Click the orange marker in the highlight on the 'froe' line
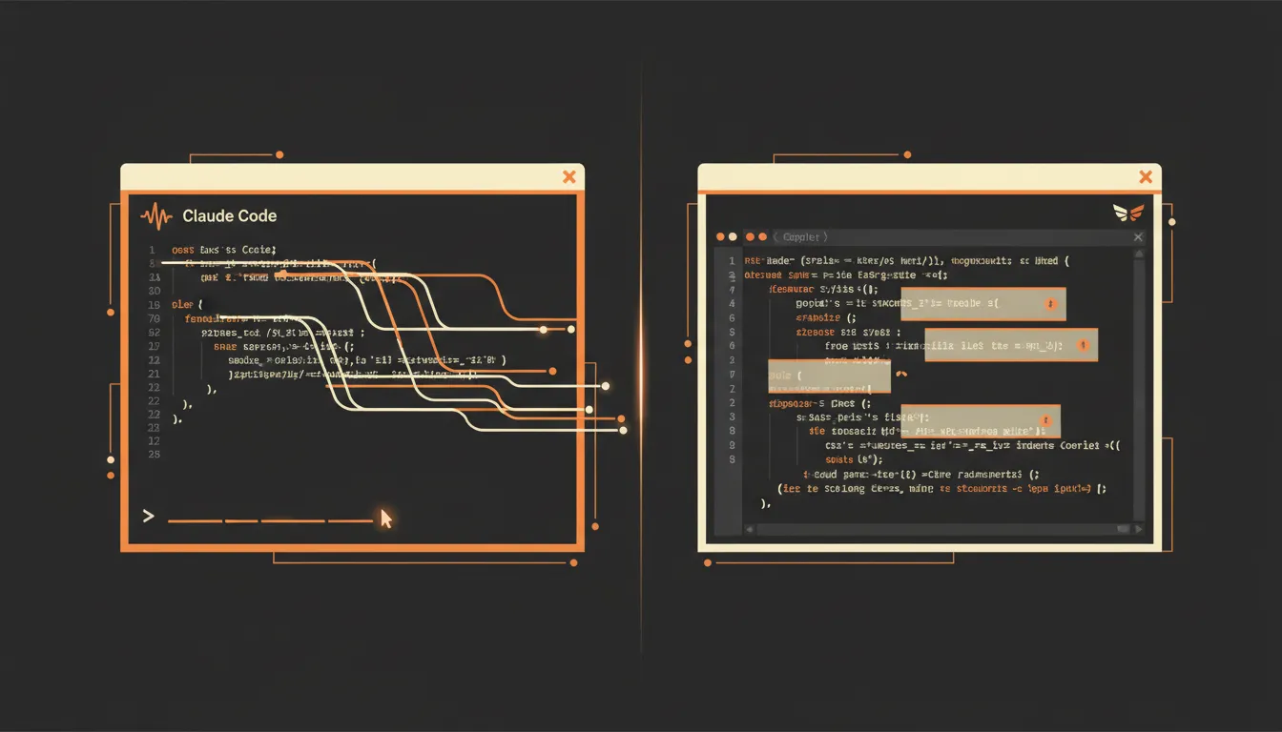 coord(1083,345)
